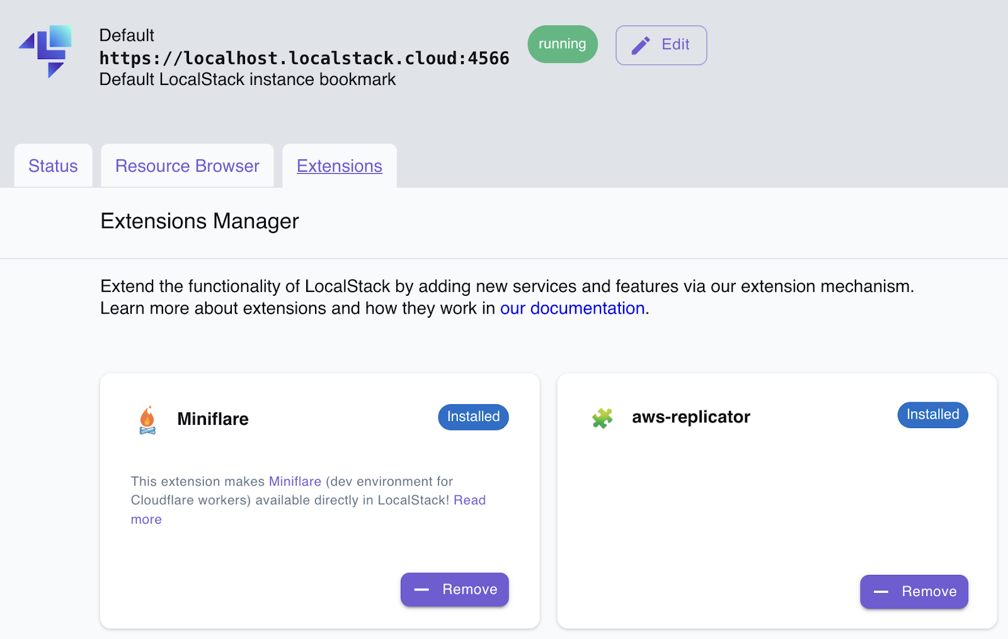Click the 'Read more' link for Miniflare
Viewport: 1008px width, 639px height.
[x=469, y=500]
